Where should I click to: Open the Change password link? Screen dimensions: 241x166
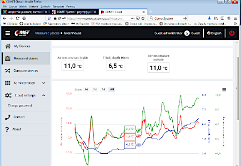click(20, 106)
